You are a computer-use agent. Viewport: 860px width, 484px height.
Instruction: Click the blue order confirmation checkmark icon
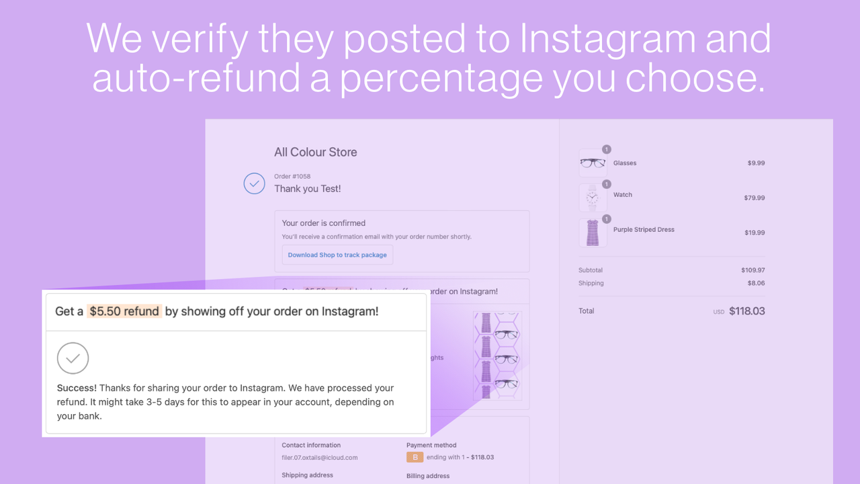254,183
